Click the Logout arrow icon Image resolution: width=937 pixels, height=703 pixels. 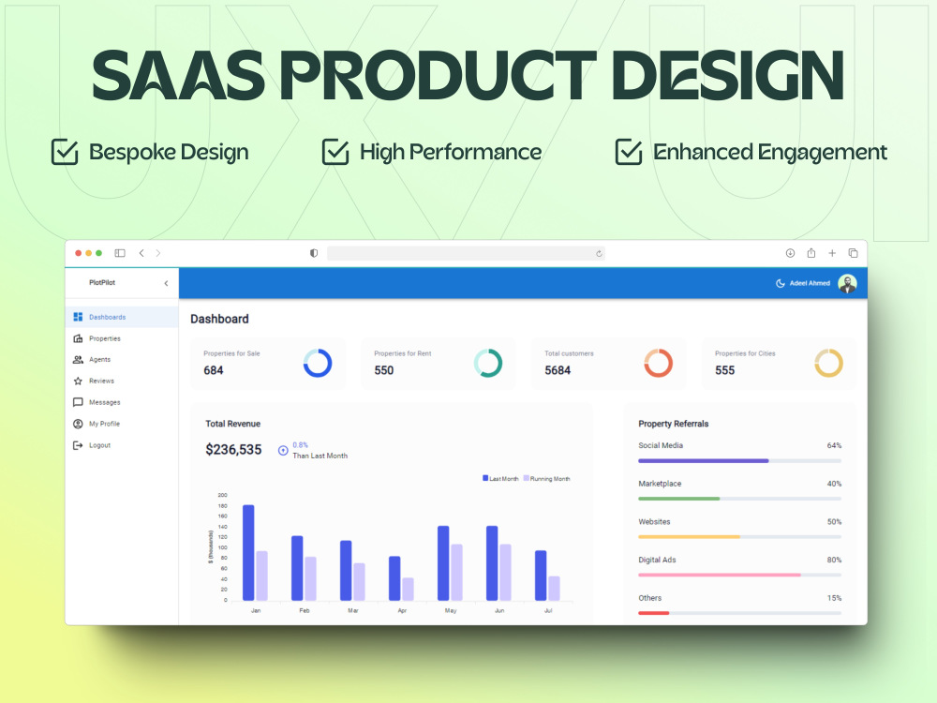(x=78, y=445)
